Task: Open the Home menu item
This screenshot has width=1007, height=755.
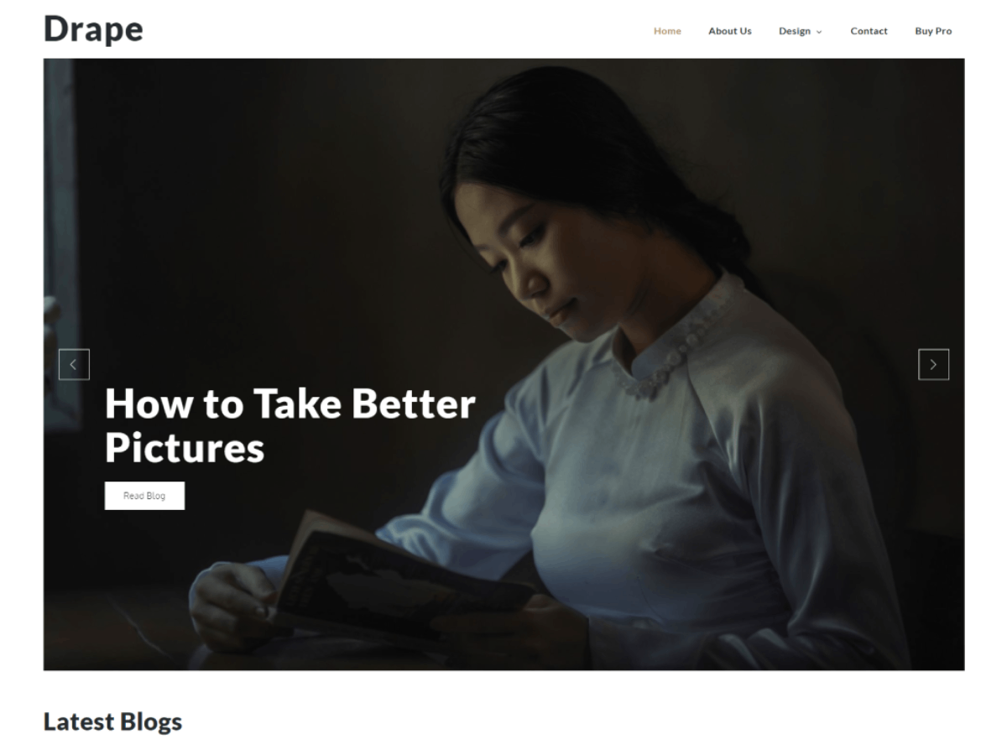Action: click(667, 31)
